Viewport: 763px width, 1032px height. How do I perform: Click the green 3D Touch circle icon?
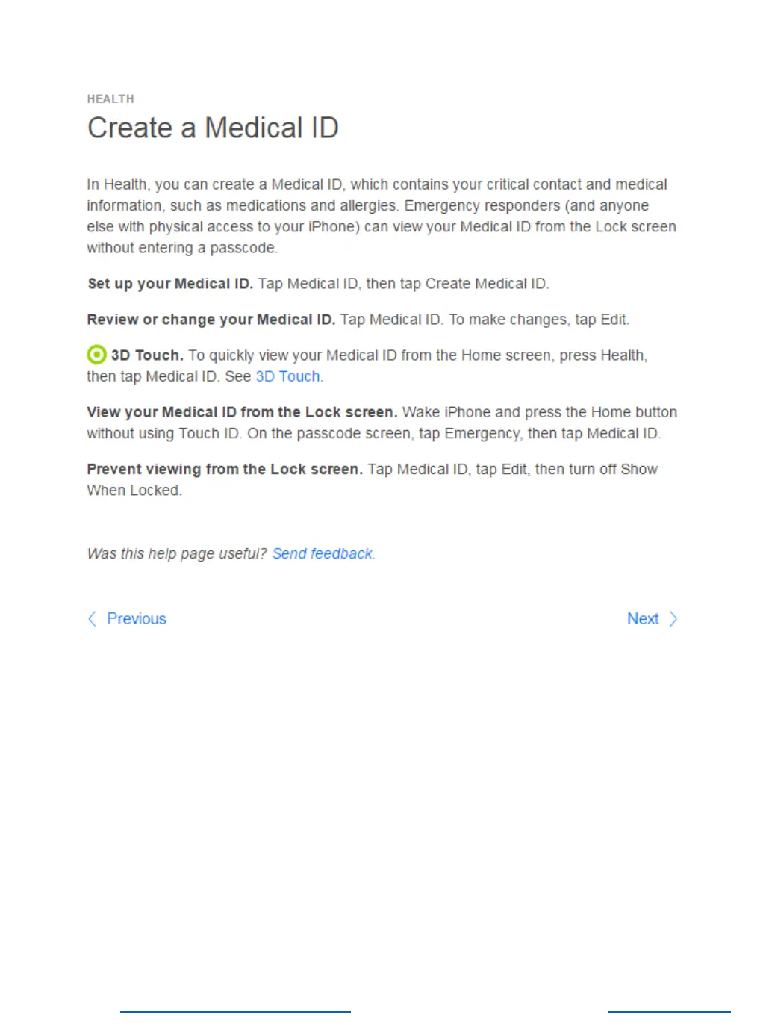(96, 355)
